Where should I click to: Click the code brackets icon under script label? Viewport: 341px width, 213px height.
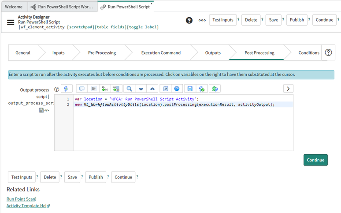tap(47, 110)
